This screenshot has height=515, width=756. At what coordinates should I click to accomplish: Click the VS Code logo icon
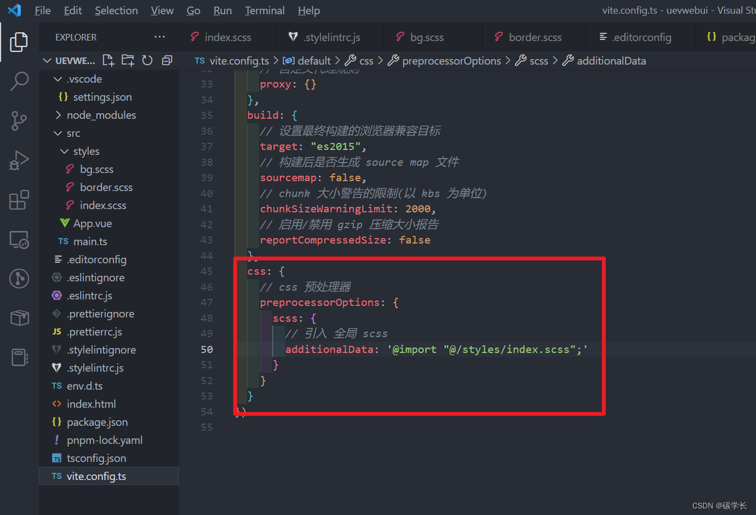tap(14, 10)
